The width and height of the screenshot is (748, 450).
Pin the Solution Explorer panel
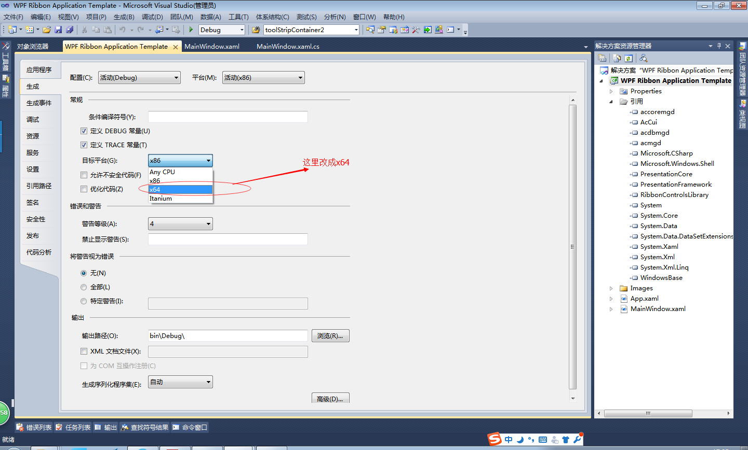pos(719,46)
